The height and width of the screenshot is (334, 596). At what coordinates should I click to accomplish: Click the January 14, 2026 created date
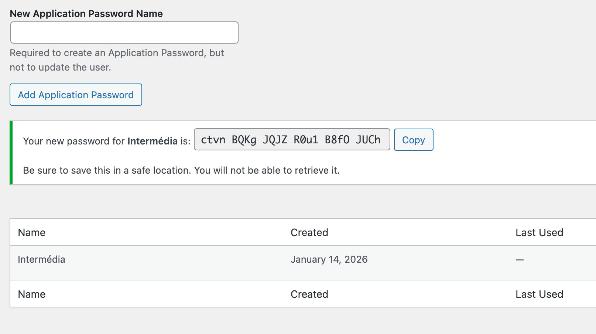329,259
